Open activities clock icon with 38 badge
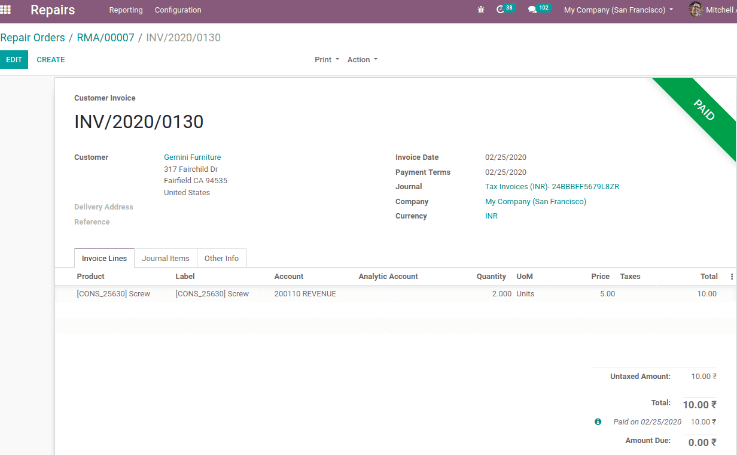This screenshot has width=737, height=455. [x=505, y=9]
